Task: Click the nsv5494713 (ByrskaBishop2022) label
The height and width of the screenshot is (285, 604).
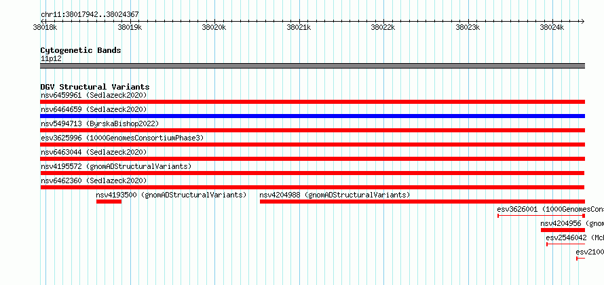Action: pos(100,123)
